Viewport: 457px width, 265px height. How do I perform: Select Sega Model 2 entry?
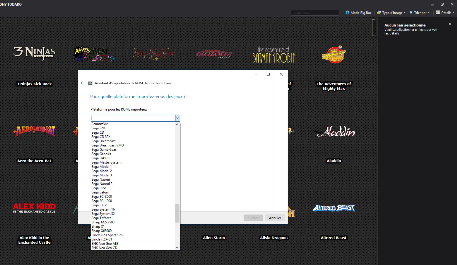(x=133, y=171)
